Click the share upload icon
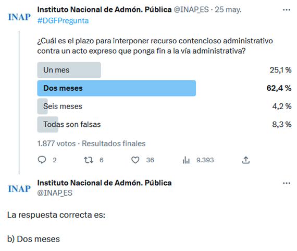Screen dimensions: 297x251 point(245,160)
